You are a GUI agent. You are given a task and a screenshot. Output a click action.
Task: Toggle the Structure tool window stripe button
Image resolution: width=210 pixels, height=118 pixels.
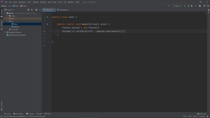pyautogui.click(x=2, y=25)
